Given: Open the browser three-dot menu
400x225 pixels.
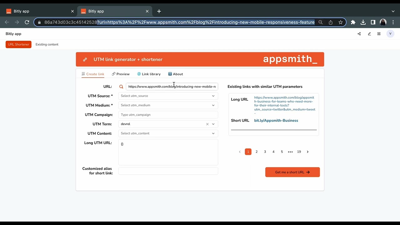Looking at the screenshot, I should click(393, 22).
